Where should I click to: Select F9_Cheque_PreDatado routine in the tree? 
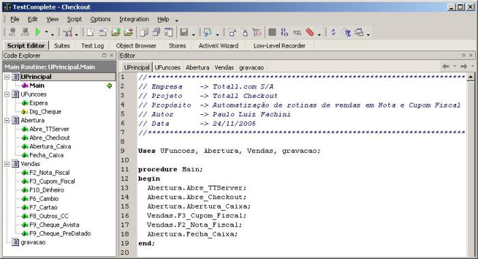60,234
